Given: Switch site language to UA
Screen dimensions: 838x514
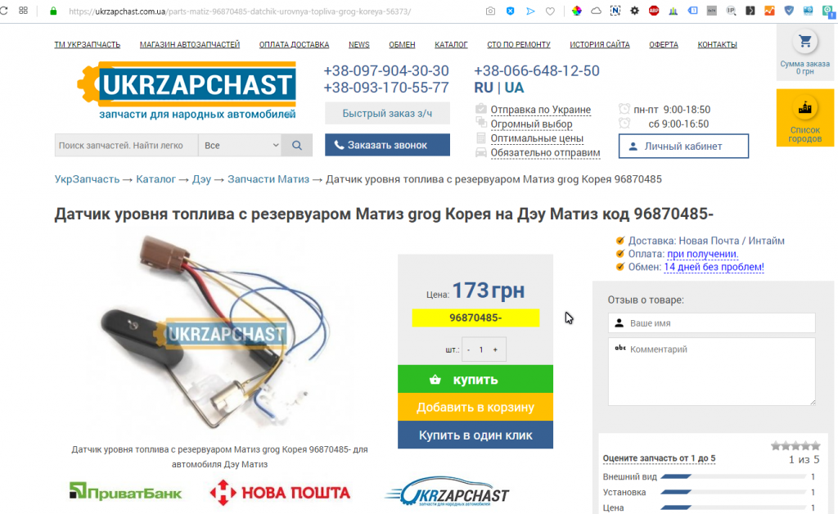Looking at the screenshot, I should [514, 88].
